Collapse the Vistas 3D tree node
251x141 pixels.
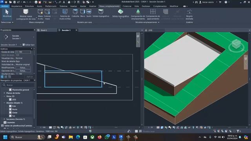tap(4, 96)
